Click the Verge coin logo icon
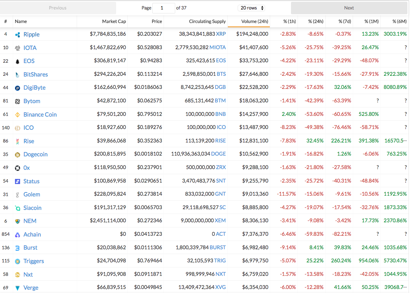 pos(18,288)
